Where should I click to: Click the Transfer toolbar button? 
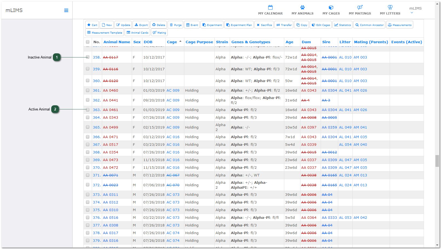pyautogui.click(x=284, y=25)
